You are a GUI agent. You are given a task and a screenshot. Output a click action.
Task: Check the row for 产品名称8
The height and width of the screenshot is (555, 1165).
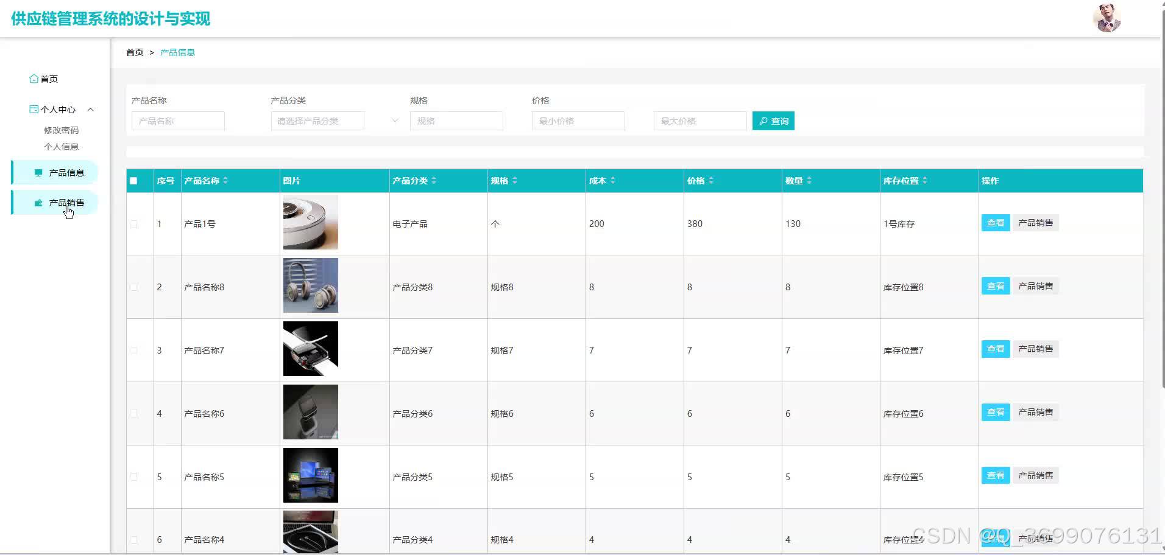tap(133, 287)
